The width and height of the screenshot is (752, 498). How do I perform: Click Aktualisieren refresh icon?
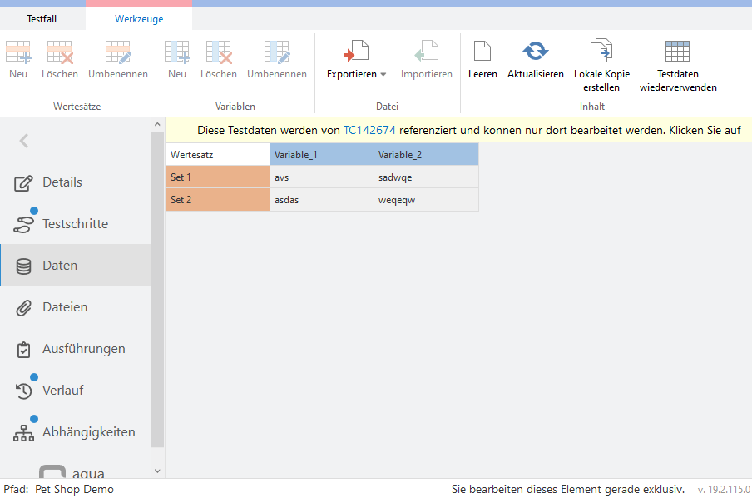[536, 52]
